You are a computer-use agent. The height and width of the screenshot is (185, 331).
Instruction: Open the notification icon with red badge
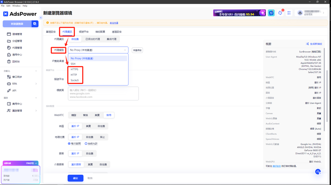280,13
